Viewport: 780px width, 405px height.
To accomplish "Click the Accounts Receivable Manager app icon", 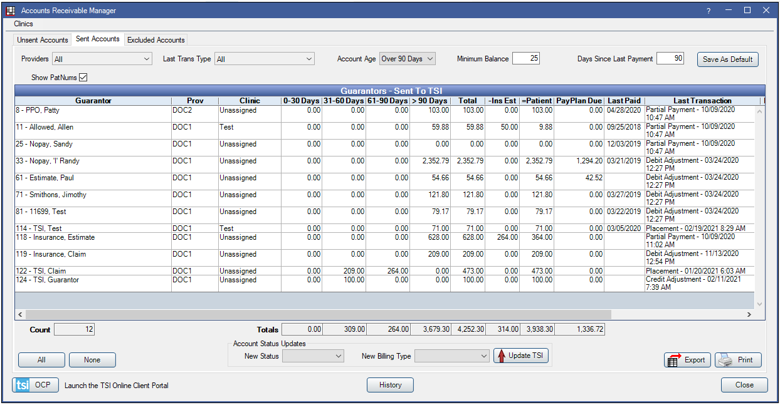I will 10,11.
